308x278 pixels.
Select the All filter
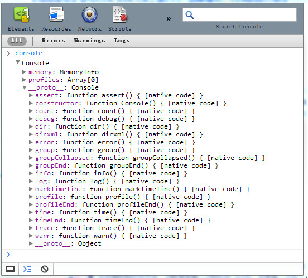pyautogui.click(x=17, y=41)
